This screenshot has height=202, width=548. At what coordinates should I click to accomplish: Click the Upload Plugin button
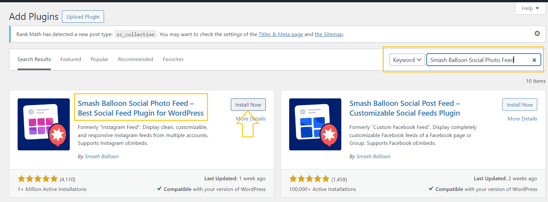83,17
